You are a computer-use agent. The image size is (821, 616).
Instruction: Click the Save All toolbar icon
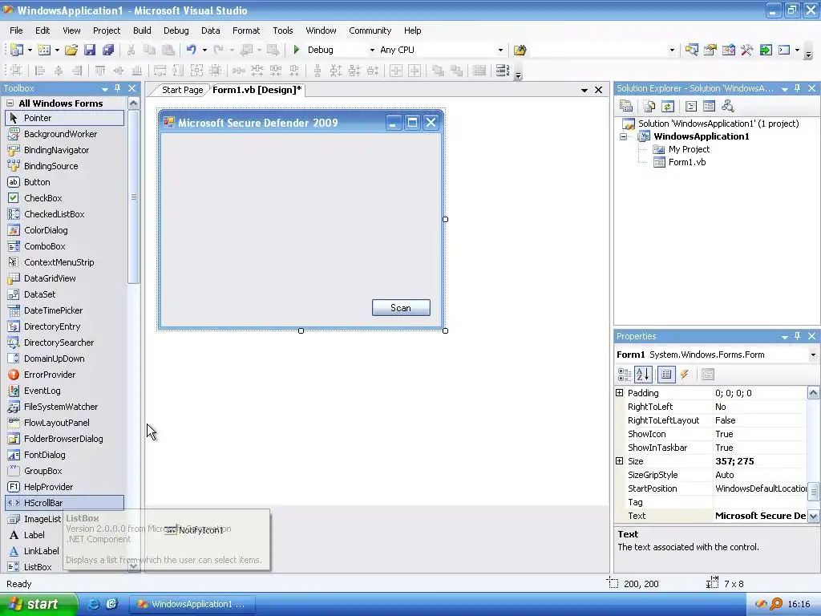[108, 50]
